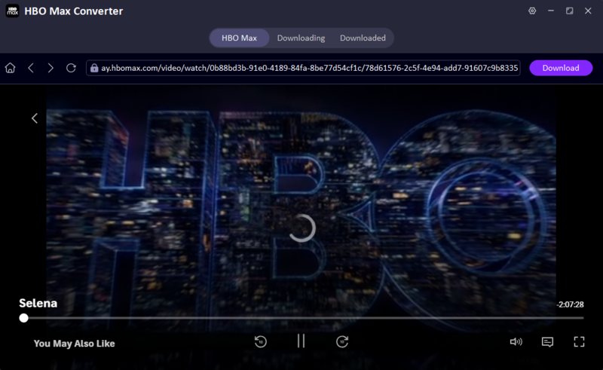Open the Downloaded tab

tap(363, 38)
